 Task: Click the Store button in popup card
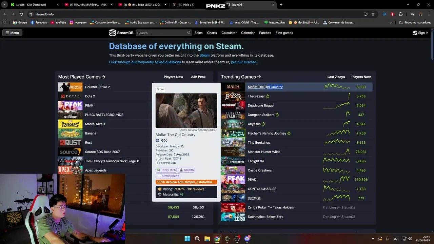point(160,89)
